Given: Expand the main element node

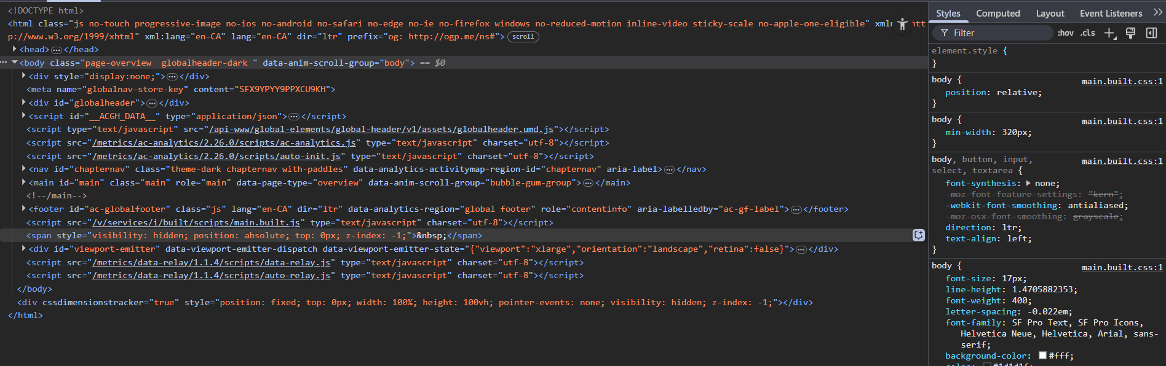Looking at the screenshot, I should click(x=23, y=182).
